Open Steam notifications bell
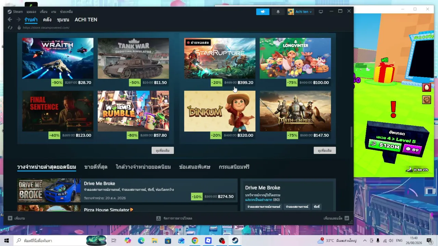This screenshot has height=246, width=438. point(278,12)
